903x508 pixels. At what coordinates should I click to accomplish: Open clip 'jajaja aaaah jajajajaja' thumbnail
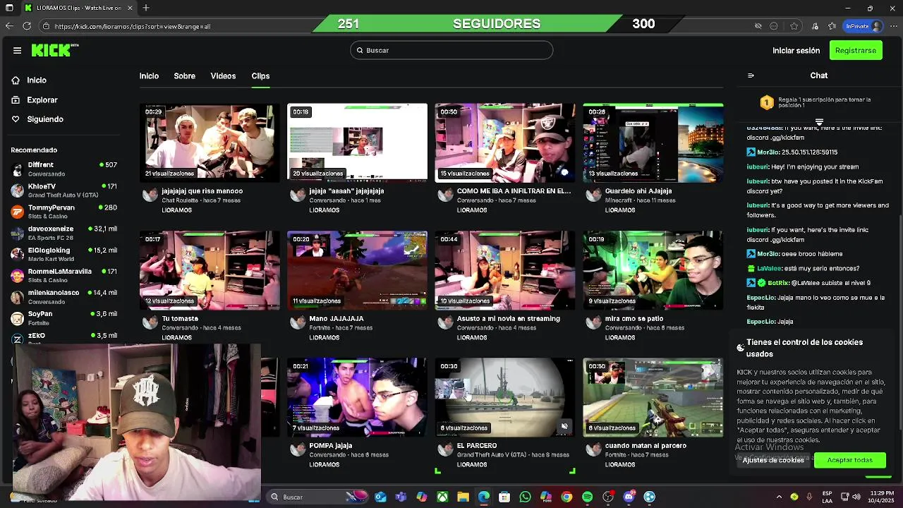point(357,143)
